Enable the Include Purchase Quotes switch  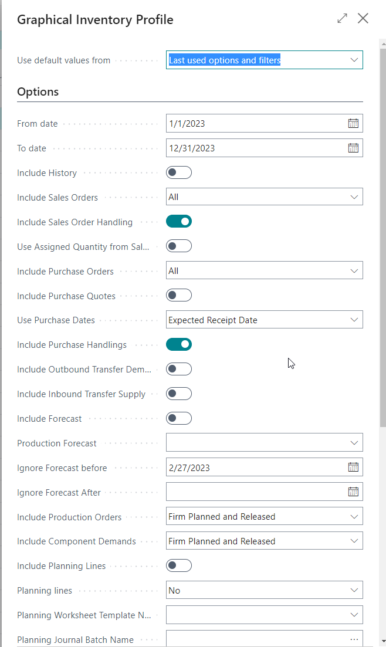179,296
